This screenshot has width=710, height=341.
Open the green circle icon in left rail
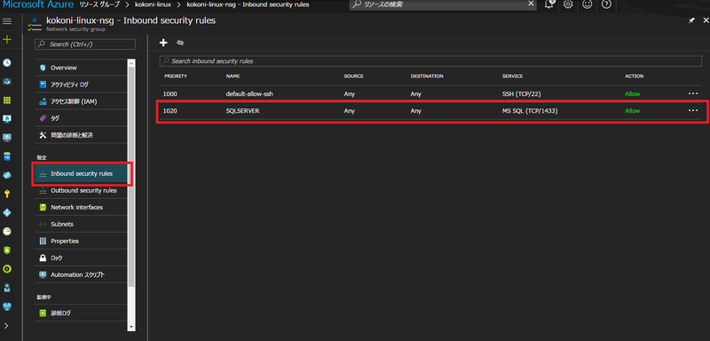(7, 269)
